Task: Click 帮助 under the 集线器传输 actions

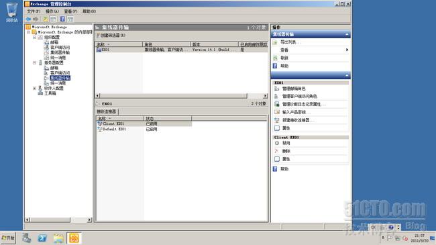Action: [x=284, y=66]
